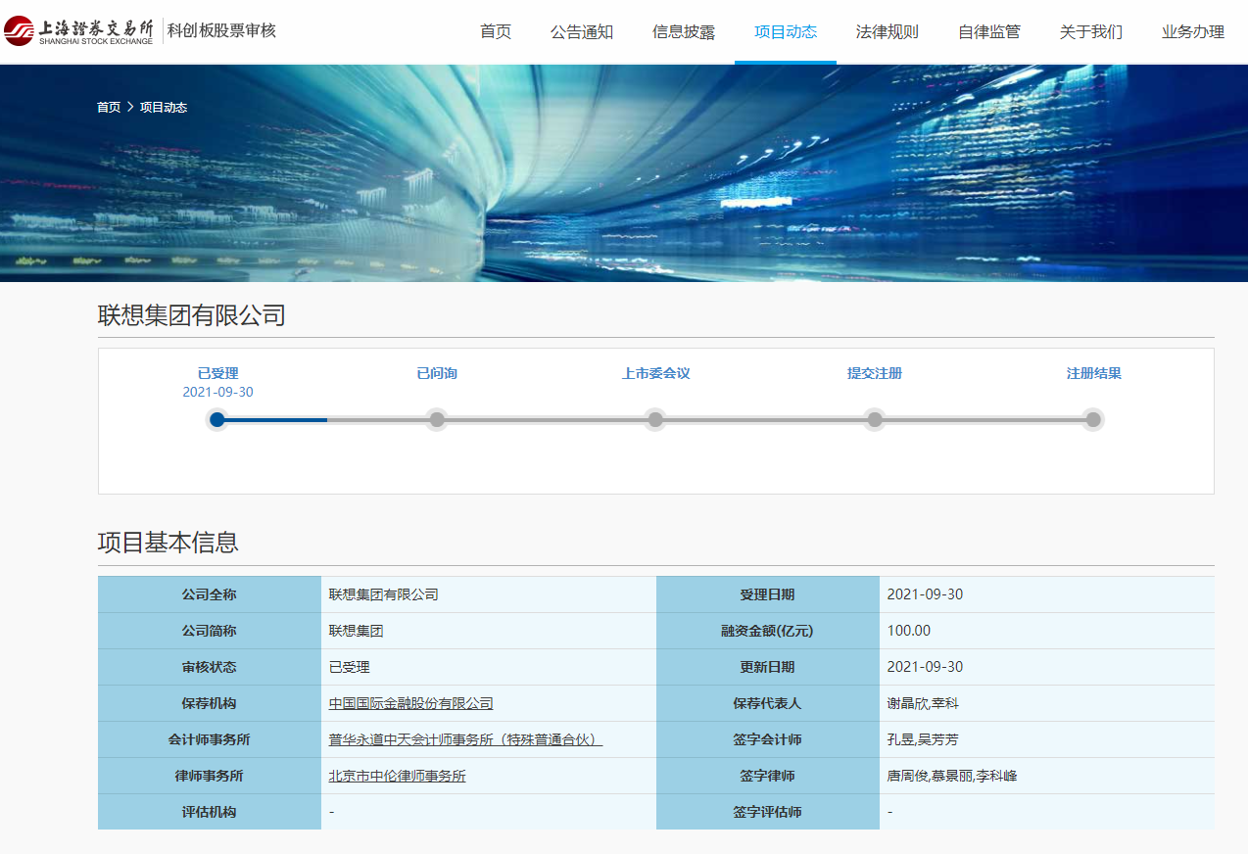Screen dimensions: 1248x854
Task: Open the 业务办理 menu item
Action: (x=1193, y=31)
